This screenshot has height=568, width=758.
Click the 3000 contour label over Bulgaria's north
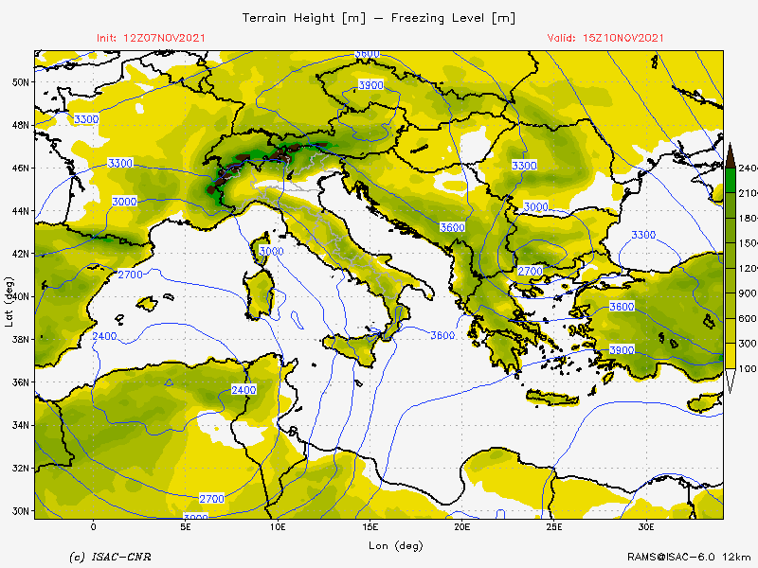pos(536,206)
